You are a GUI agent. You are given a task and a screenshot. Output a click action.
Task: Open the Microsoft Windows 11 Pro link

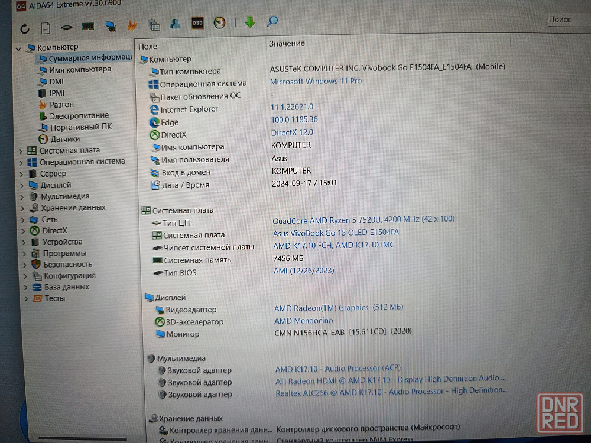(x=316, y=81)
